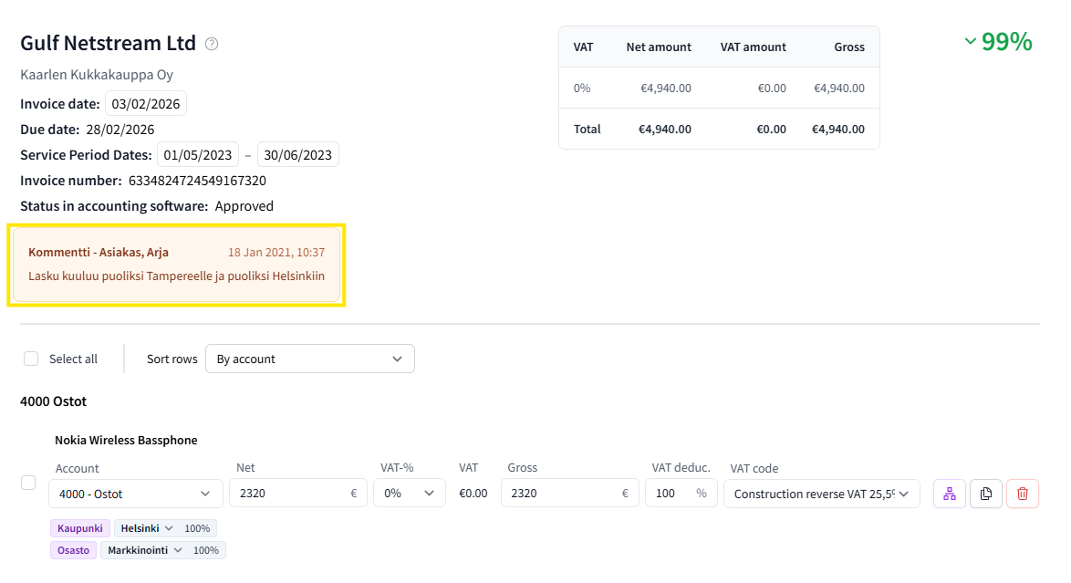
Task: Tick the Select all checkbox
Action: coord(31,359)
